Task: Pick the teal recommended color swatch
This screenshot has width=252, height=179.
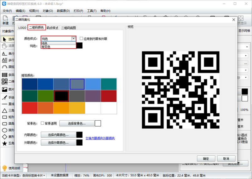Action: pyautogui.click(x=109, y=84)
